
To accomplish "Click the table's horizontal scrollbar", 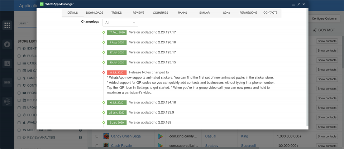I will pyautogui.click(x=173, y=148).
